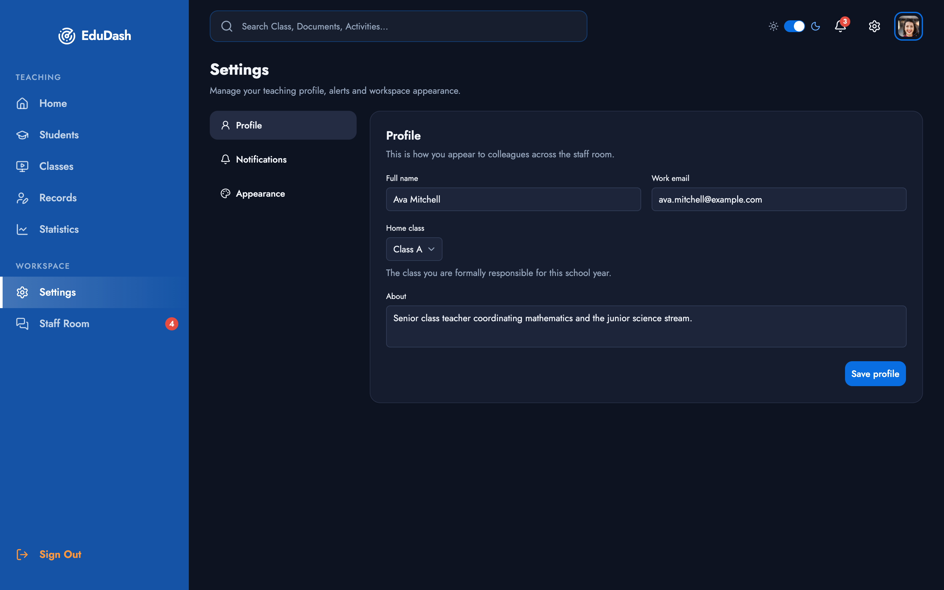Click the Save profile button
The width and height of the screenshot is (944, 590).
(x=875, y=374)
